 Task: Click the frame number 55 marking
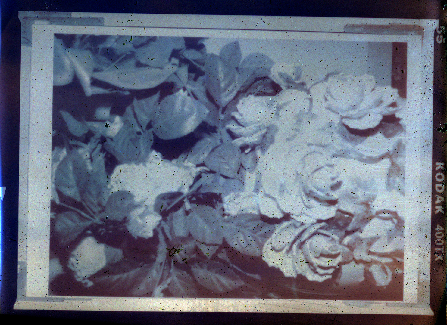click(x=441, y=35)
